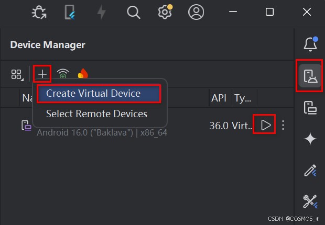Select Create Virtual Device menu item
Screen dimensions: 325x225
tap(98, 94)
